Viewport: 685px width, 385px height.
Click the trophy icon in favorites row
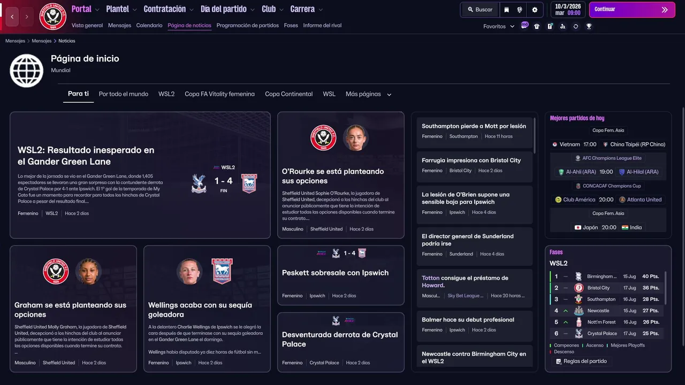(589, 26)
